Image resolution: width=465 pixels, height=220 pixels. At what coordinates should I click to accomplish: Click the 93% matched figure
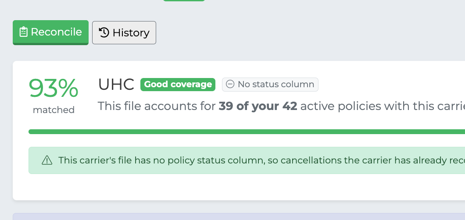54,88
